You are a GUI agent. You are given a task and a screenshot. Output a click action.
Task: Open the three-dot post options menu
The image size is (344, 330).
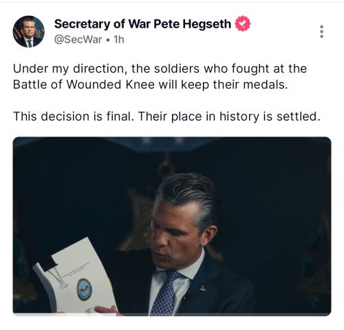[321, 32]
